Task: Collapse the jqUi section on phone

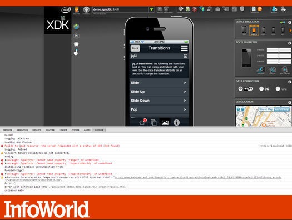Action: point(185,56)
